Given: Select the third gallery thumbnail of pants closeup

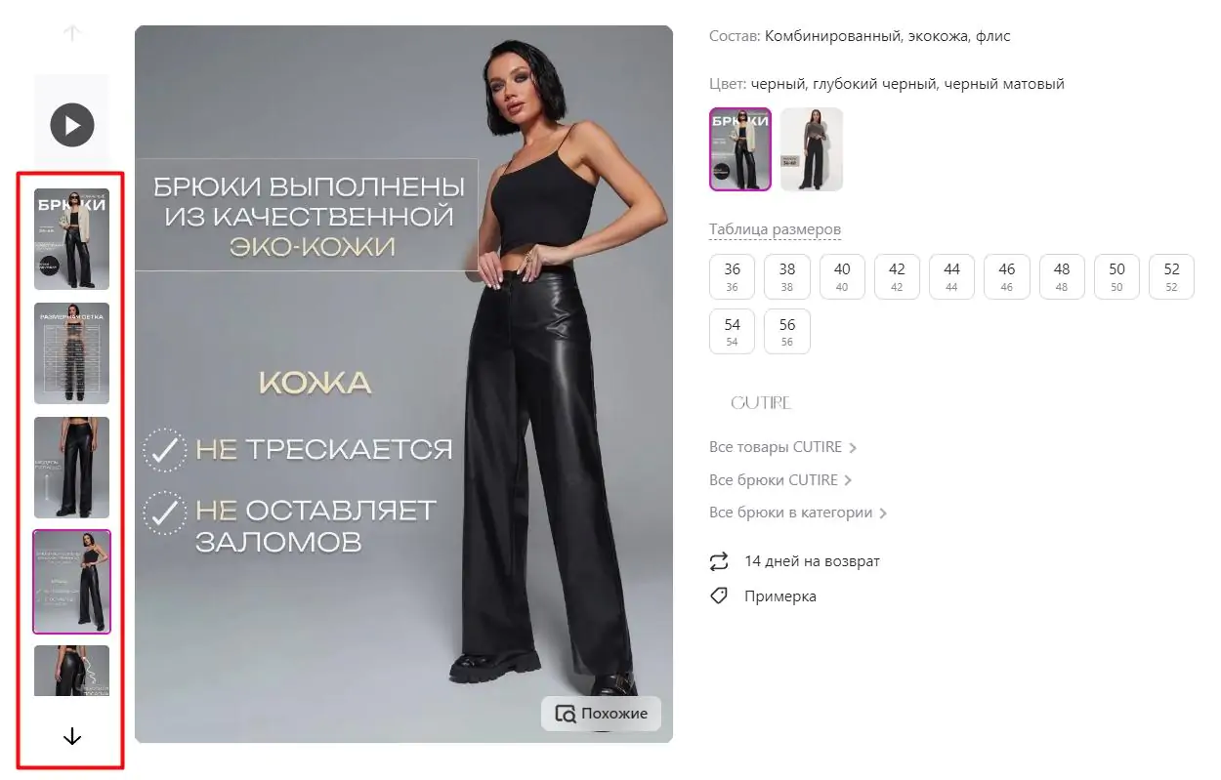Looking at the screenshot, I should [x=72, y=468].
